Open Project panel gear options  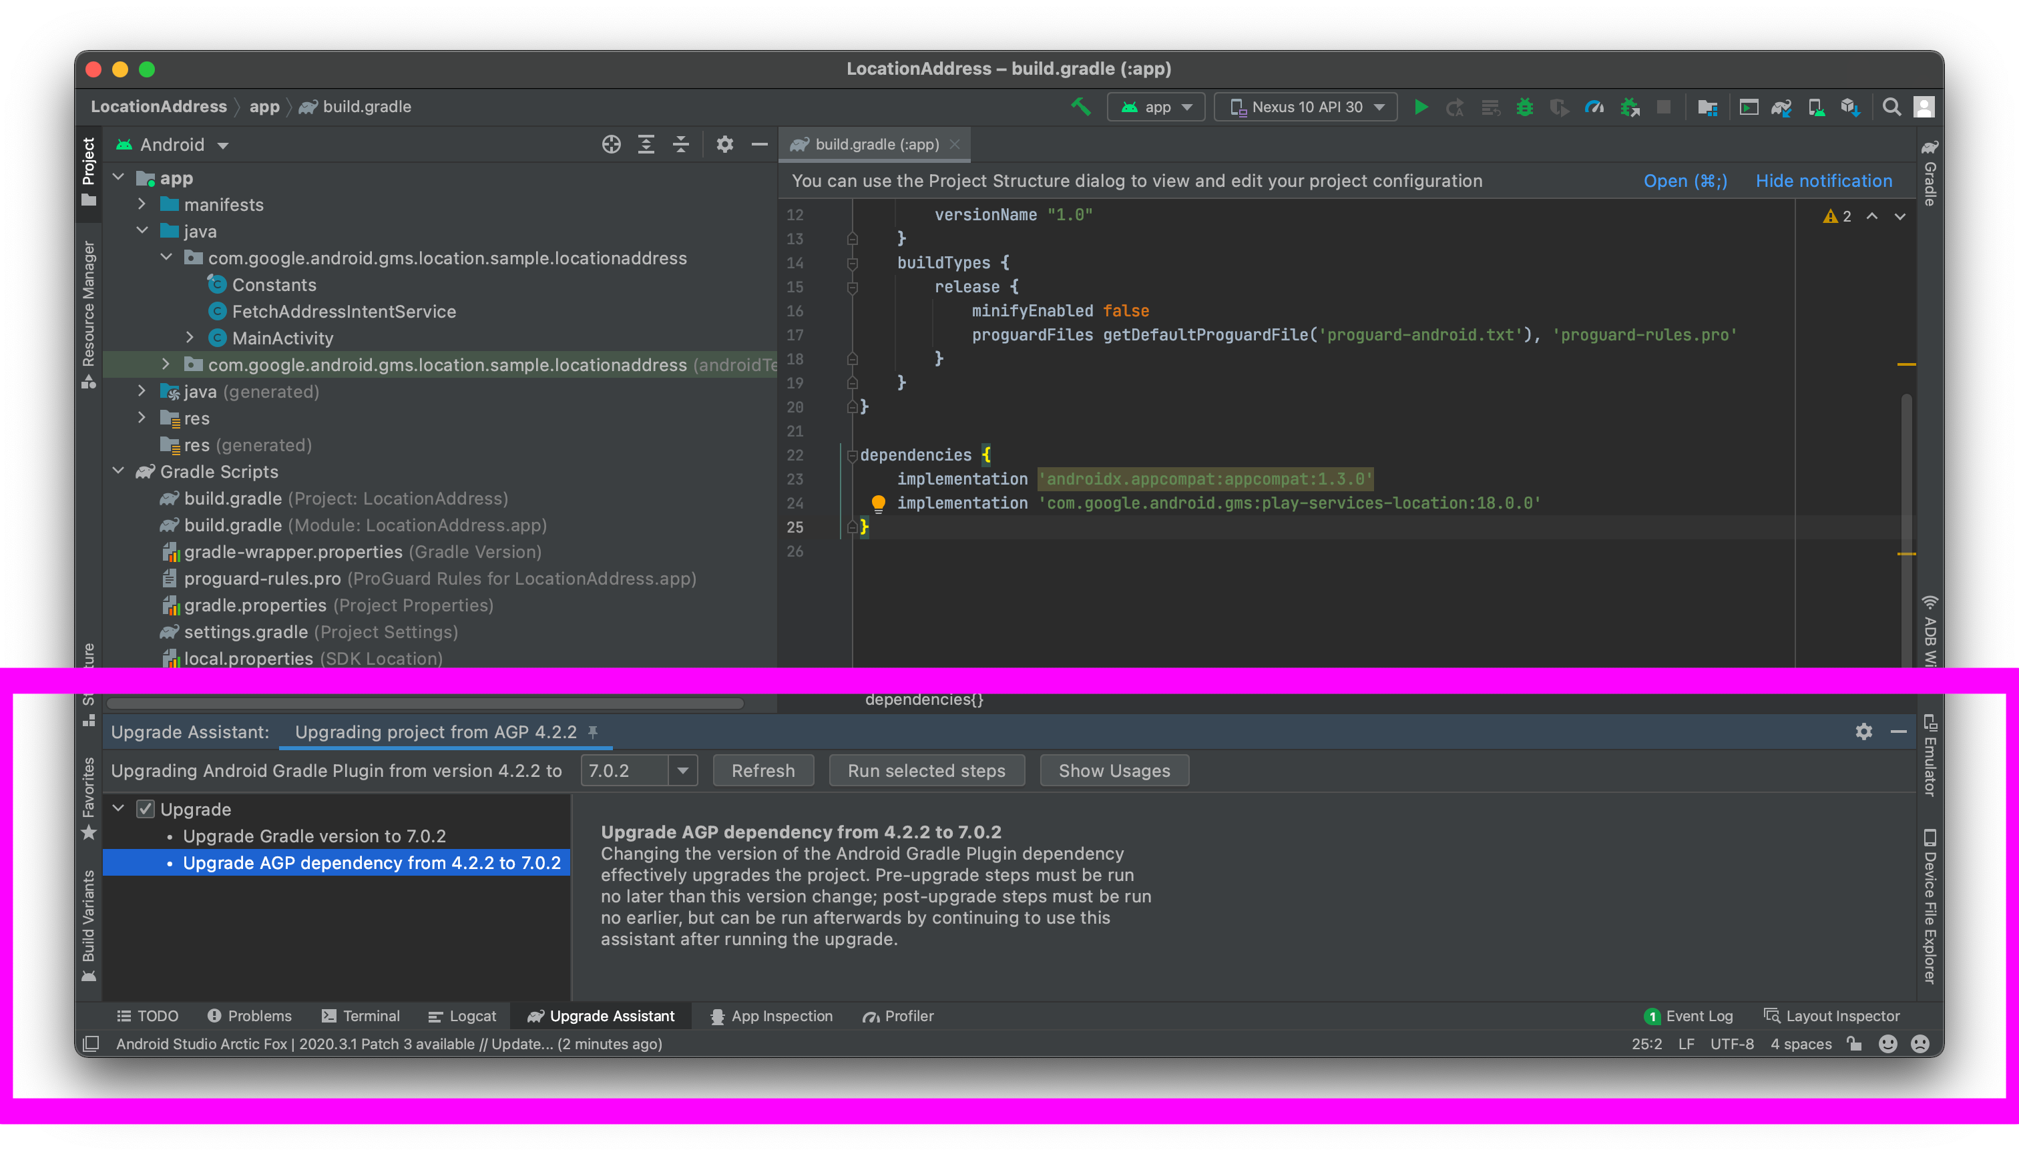click(724, 144)
